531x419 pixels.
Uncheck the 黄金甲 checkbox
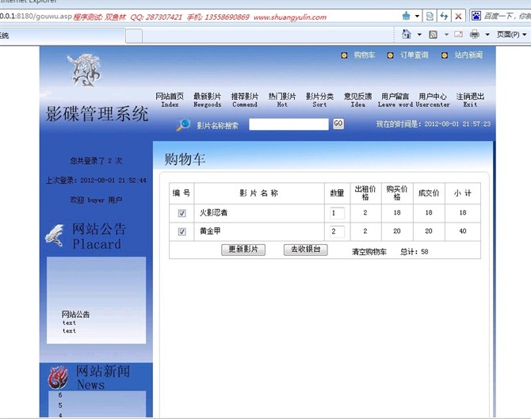tap(181, 231)
